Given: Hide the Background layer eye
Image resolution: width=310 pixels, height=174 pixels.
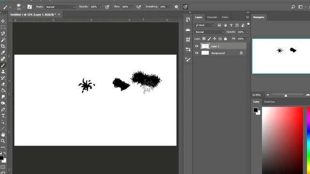Looking at the screenshot, I should (197, 53).
